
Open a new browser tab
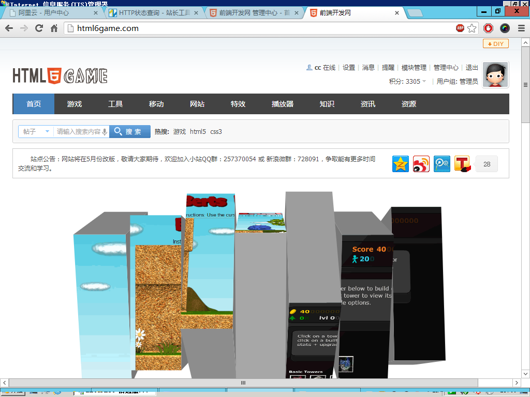pyautogui.click(x=415, y=13)
